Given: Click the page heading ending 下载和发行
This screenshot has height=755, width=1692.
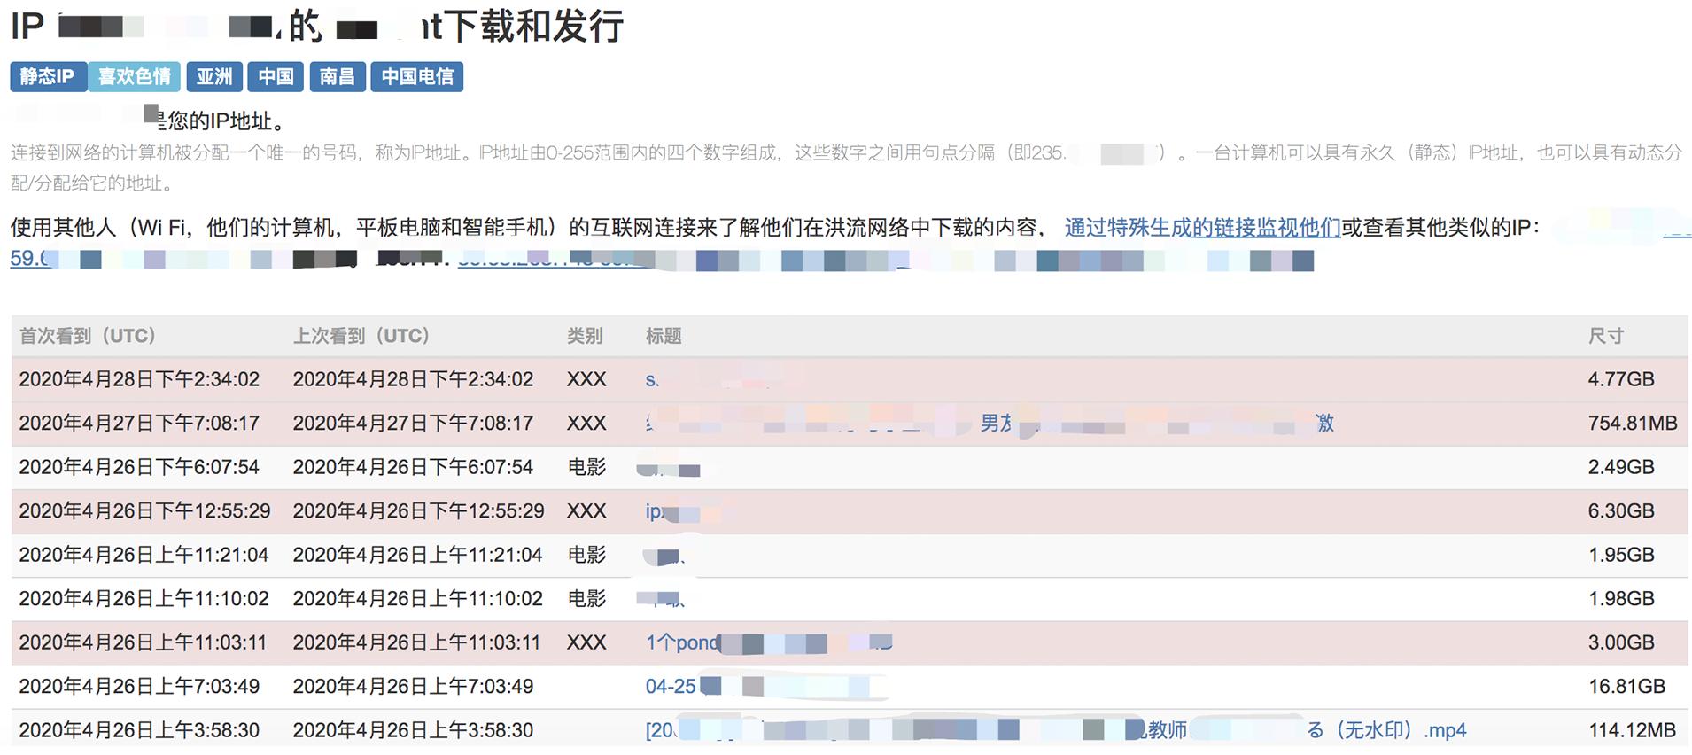Looking at the screenshot, I should (x=317, y=27).
